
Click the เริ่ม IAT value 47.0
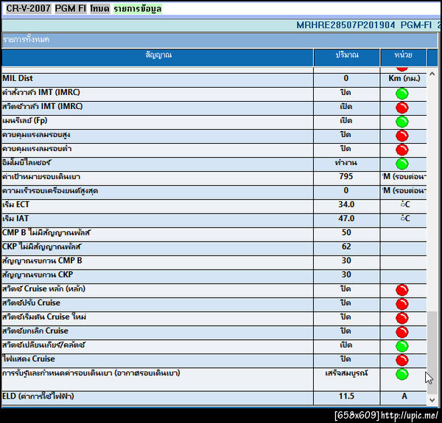[346, 219]
